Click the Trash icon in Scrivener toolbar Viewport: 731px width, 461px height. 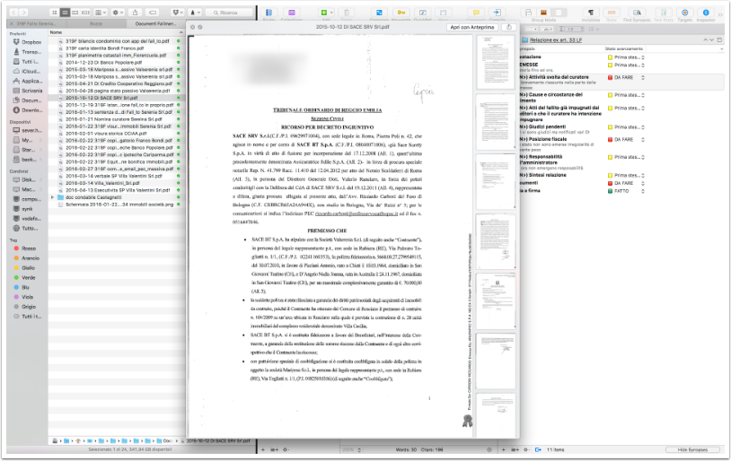[x=347, y=13]
